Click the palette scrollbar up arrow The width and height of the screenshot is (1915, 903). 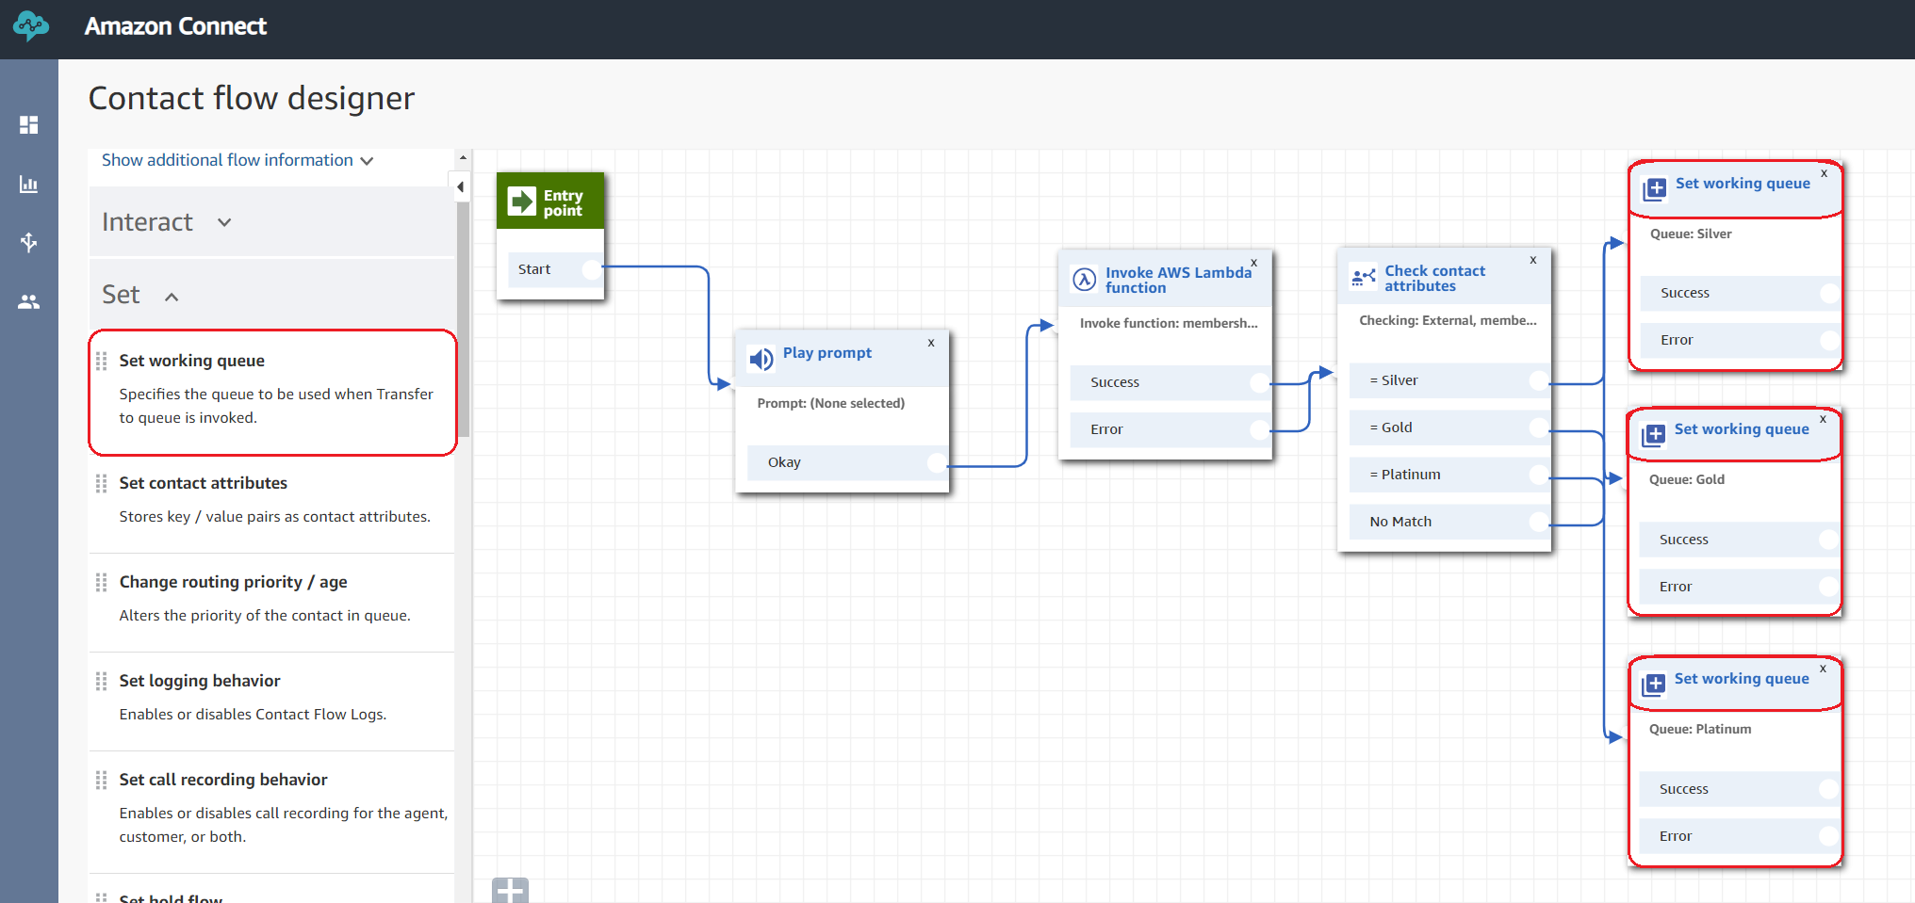point(463,157)
